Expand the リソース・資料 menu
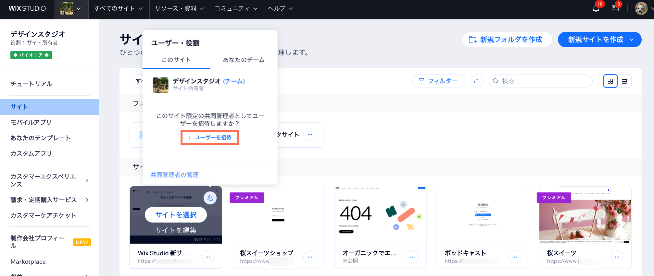The image size is (654, 276). click(180, 9)
